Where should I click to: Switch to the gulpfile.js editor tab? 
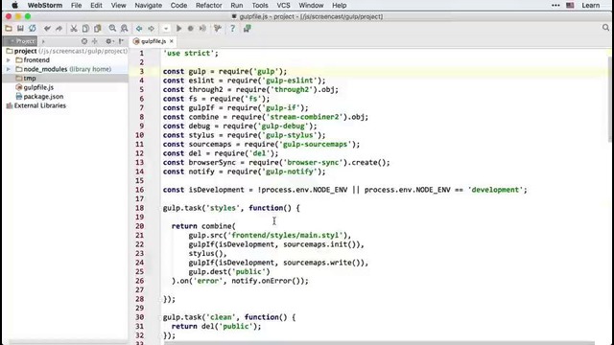point(153,41)
